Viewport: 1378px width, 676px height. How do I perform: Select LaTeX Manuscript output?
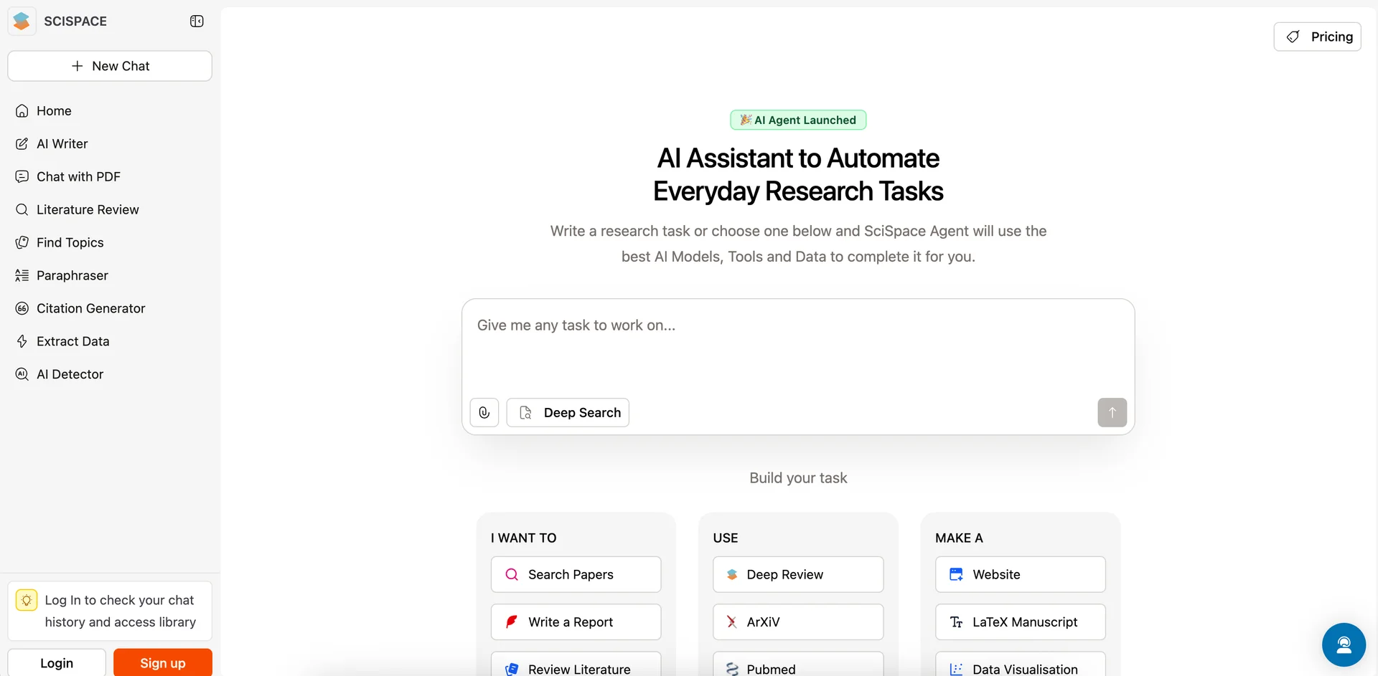pyautogui.click(x=1021, y=622)
